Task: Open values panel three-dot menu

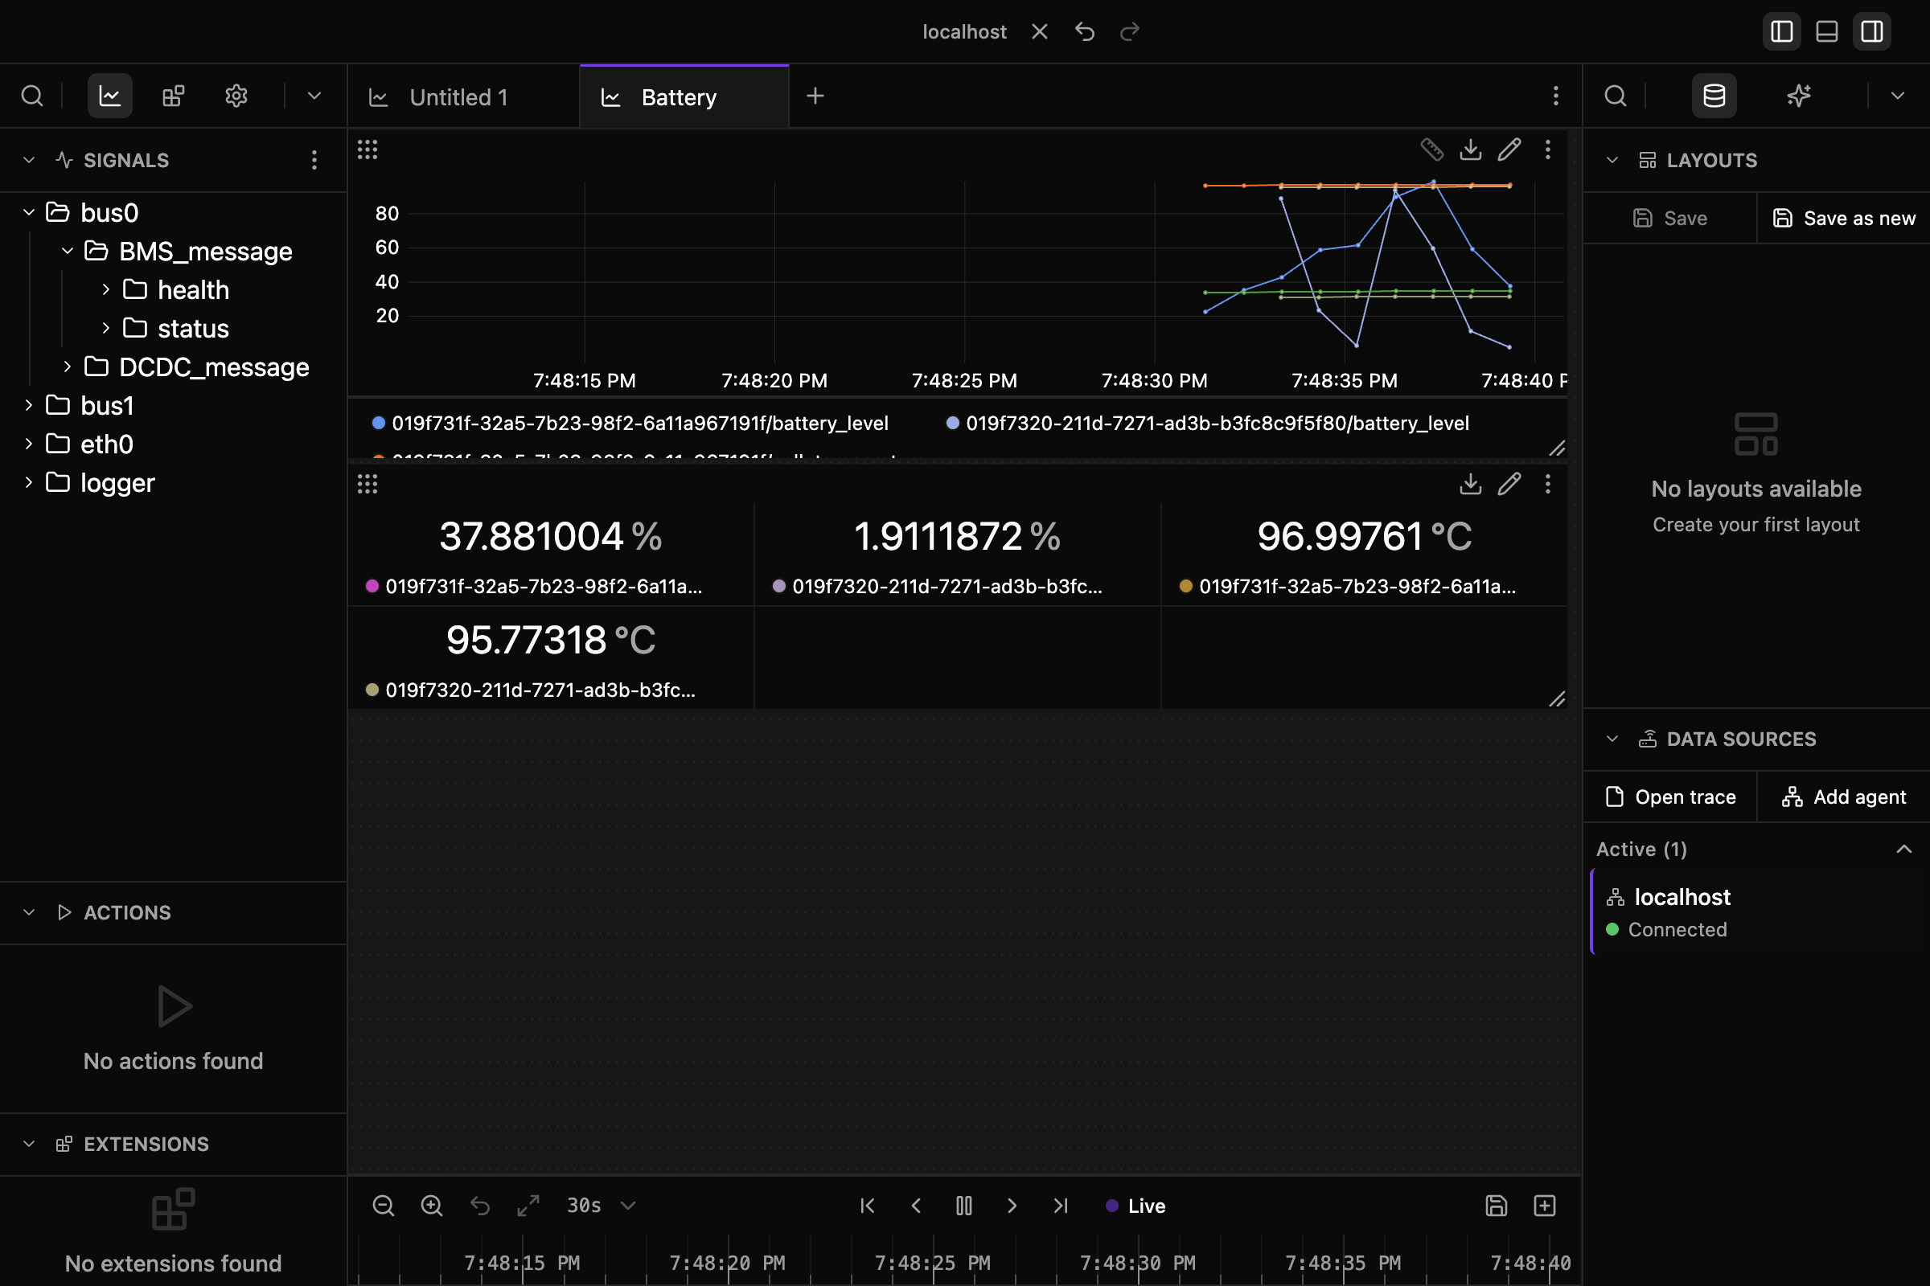Action: pyautogui.click(x=1547, y=484)
